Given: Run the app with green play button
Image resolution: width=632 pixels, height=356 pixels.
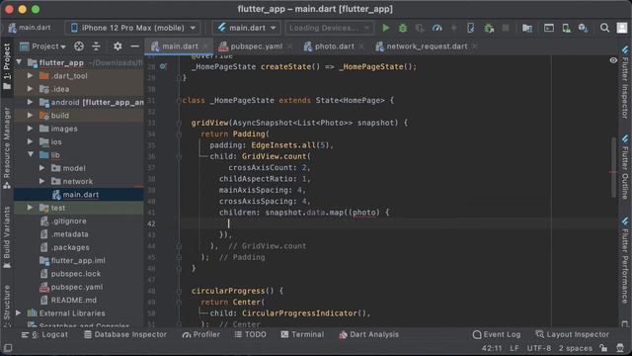Looking at the screenshot, I should pyautogui.click(x=386, y=28).
